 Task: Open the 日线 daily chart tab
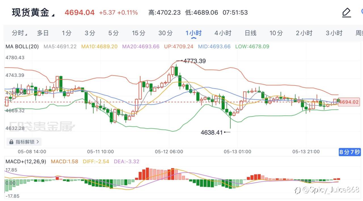click(x=250, y=33)
